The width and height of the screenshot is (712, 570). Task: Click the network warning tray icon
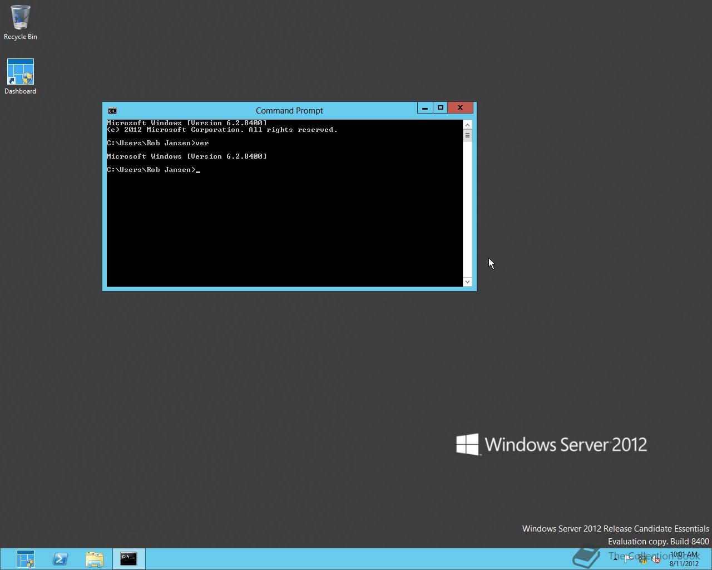[642, 559]
